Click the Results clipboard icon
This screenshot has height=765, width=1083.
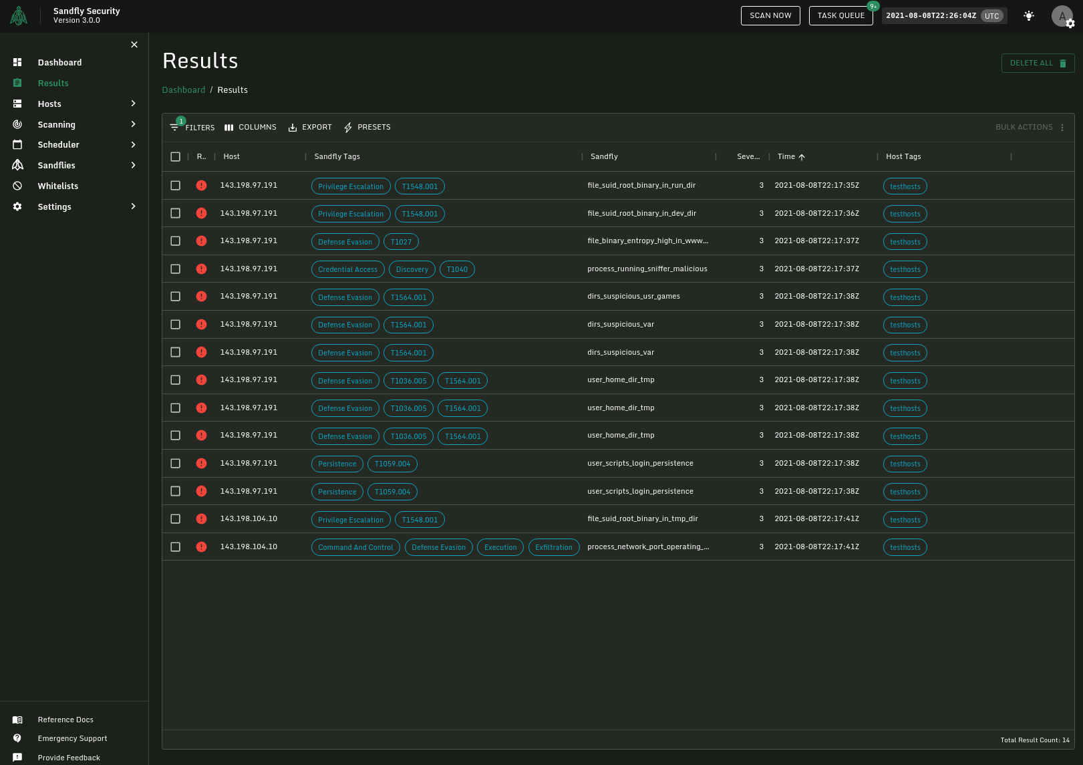click(x=17, y=83)
